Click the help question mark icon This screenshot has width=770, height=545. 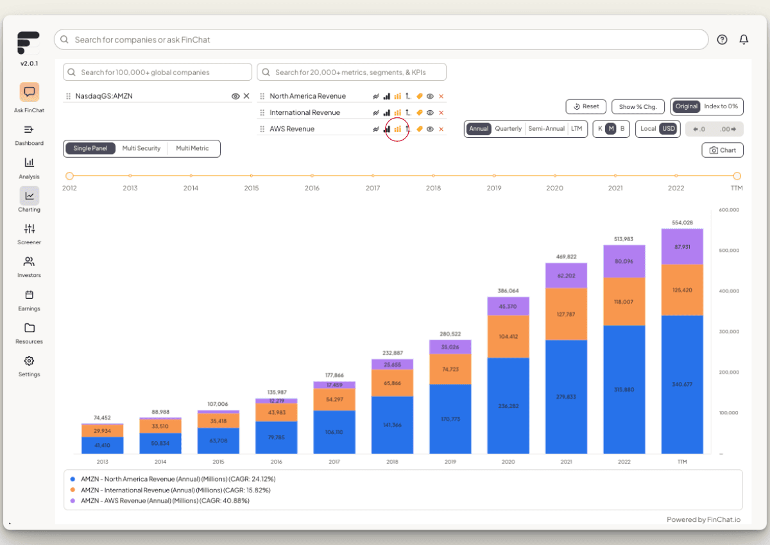click(722, 40)
